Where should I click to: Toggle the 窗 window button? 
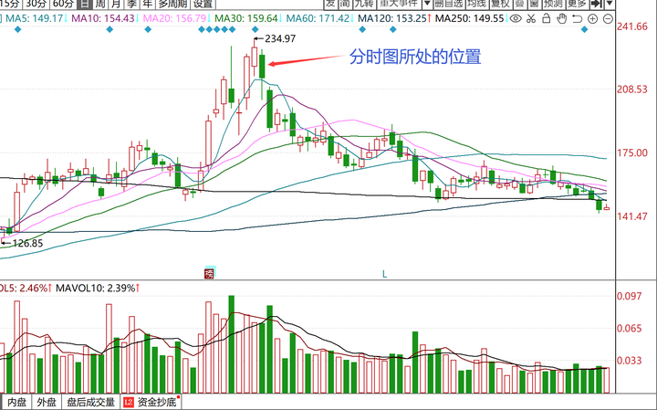534,4
